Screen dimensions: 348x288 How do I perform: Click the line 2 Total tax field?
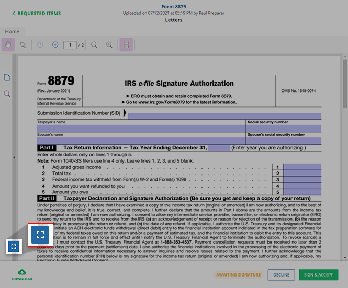click(x=302, y=173)
